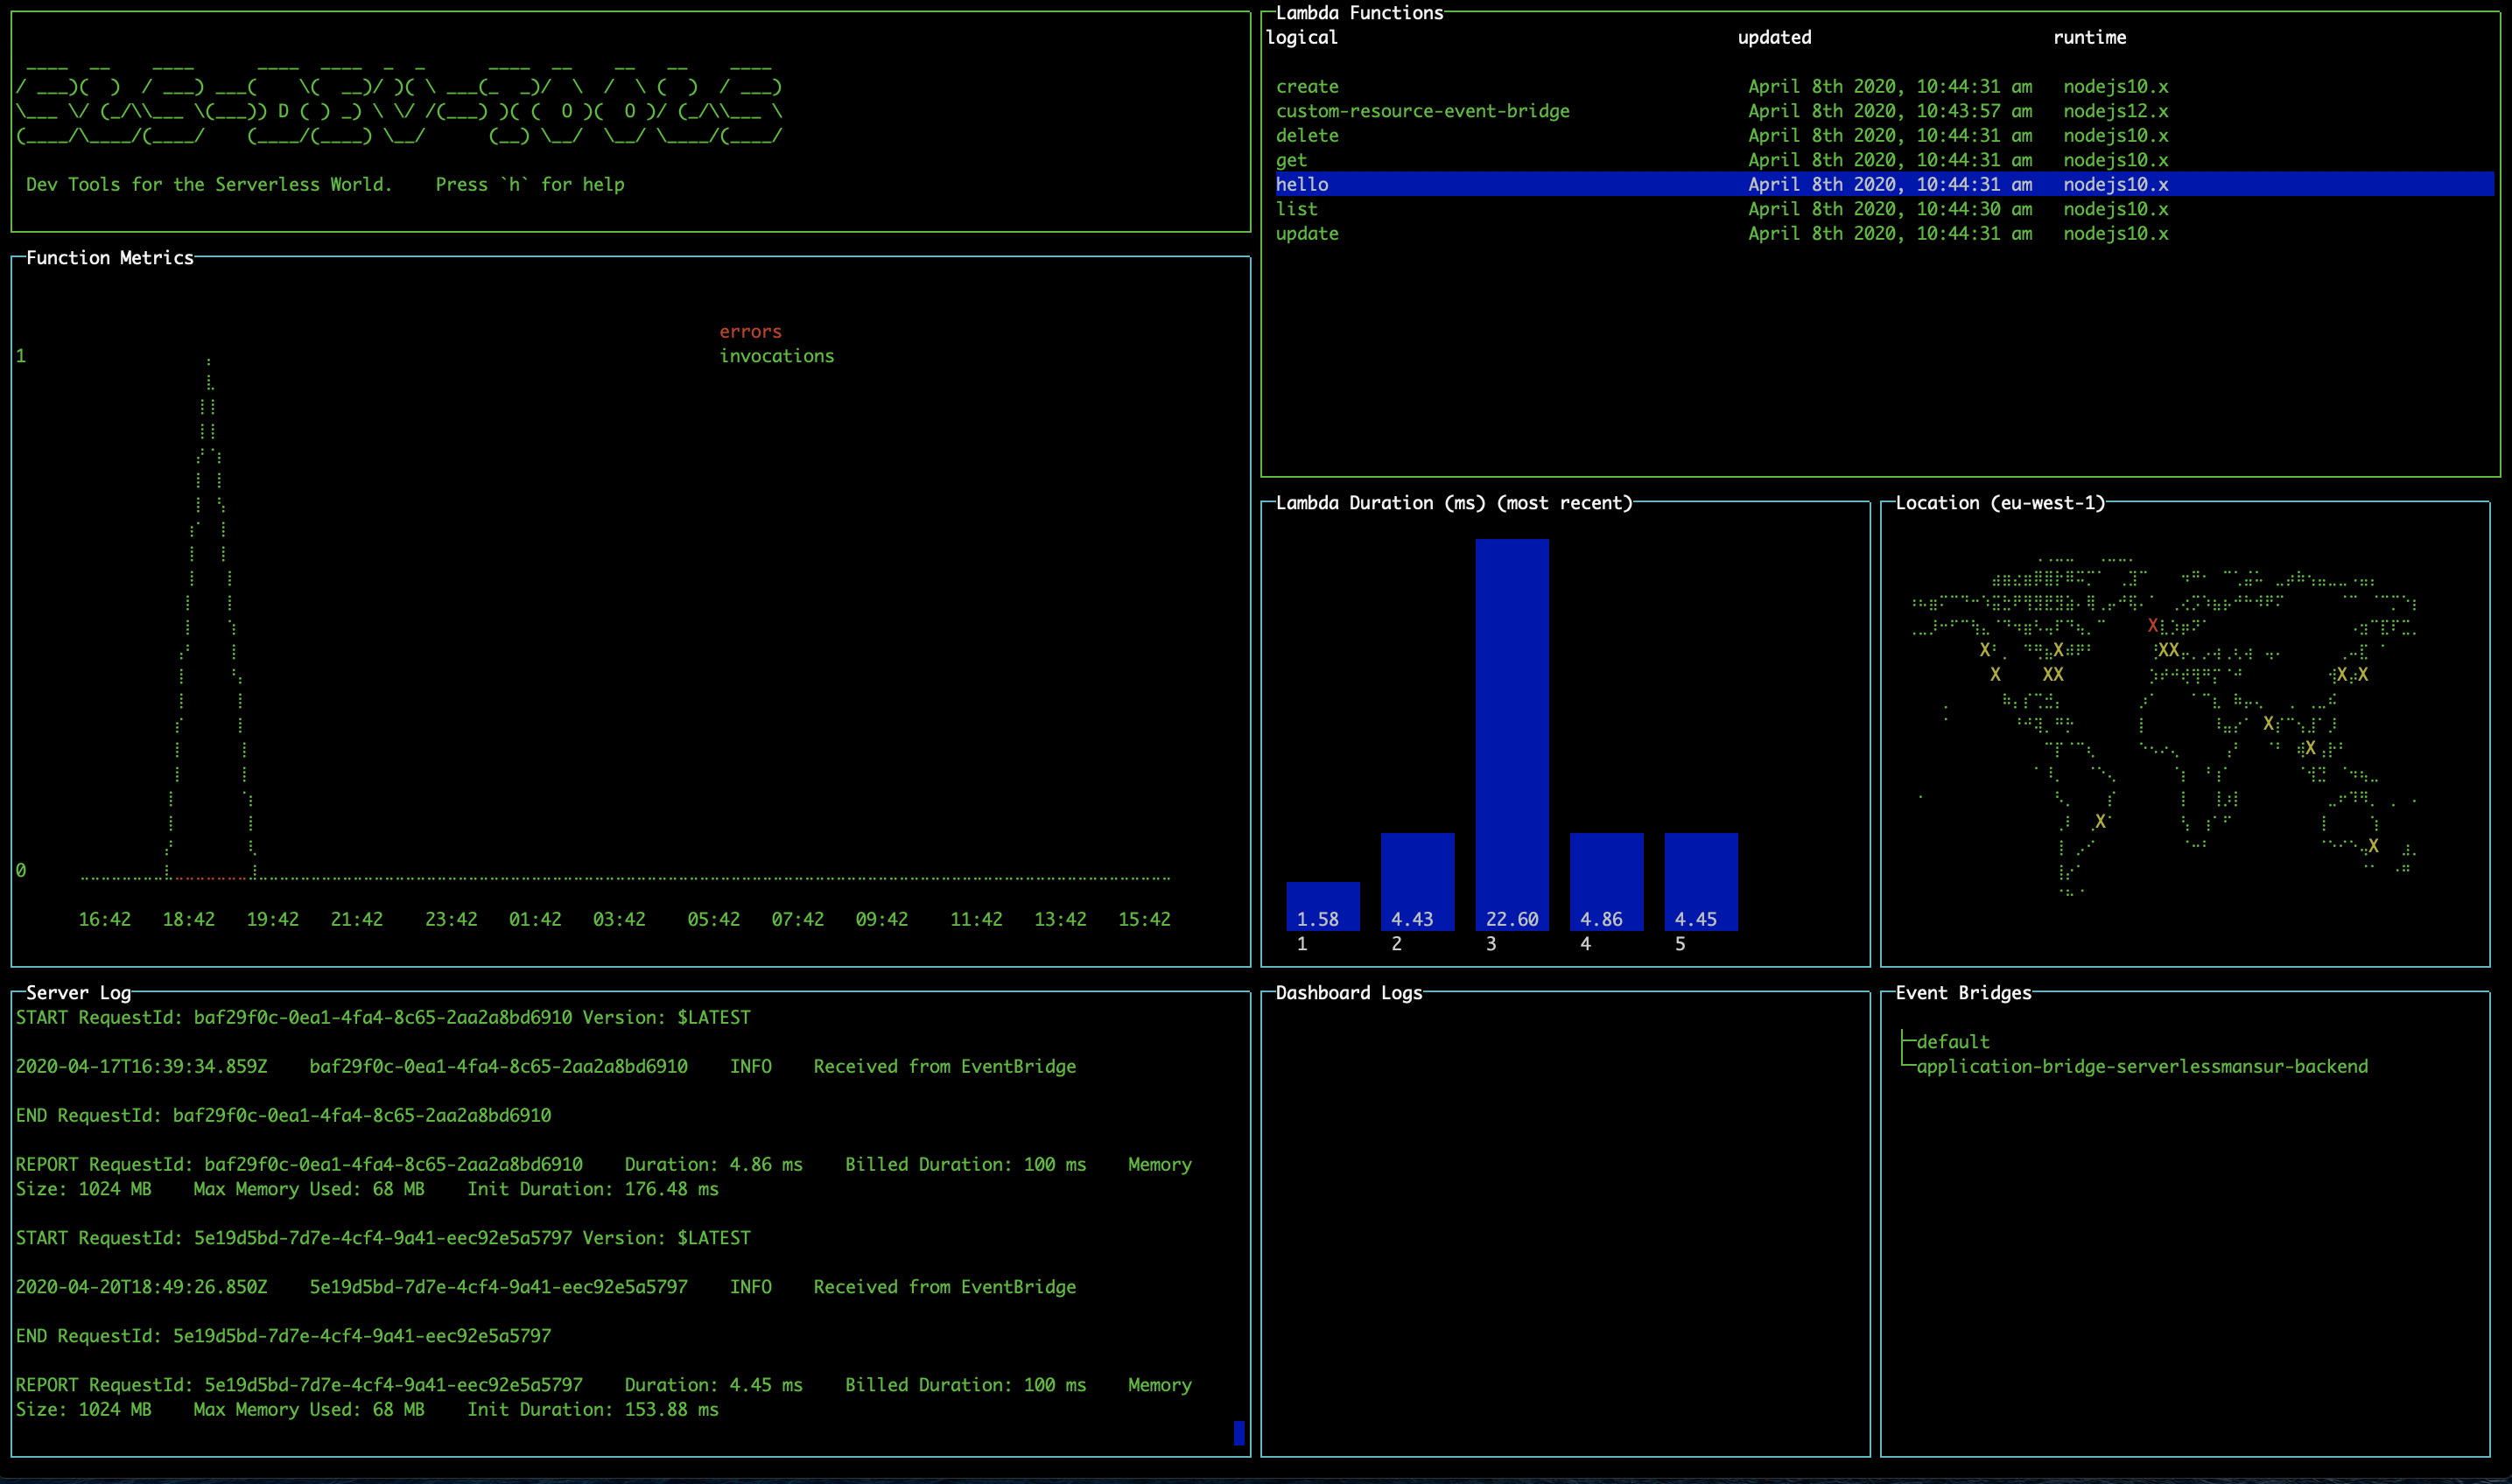
Task: Click the 18:42 time axis label
Action: pos(188,919)
